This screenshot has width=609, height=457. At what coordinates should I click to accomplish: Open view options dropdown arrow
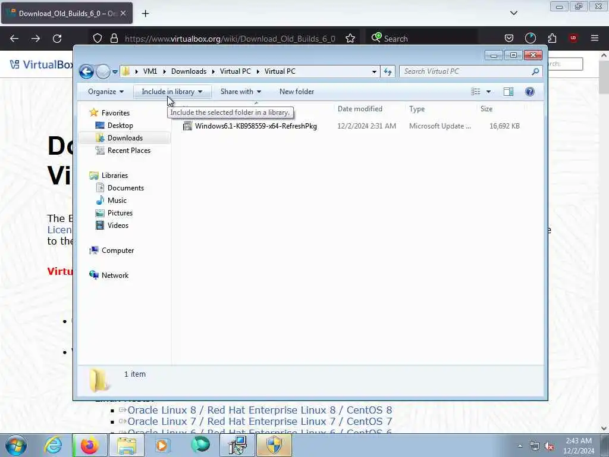(x=489, y=92)
